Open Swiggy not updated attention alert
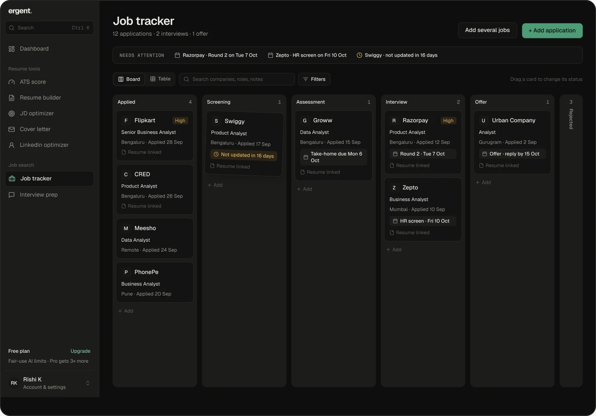The width and height of the screenshot is (596, 416). coord(397,55)
